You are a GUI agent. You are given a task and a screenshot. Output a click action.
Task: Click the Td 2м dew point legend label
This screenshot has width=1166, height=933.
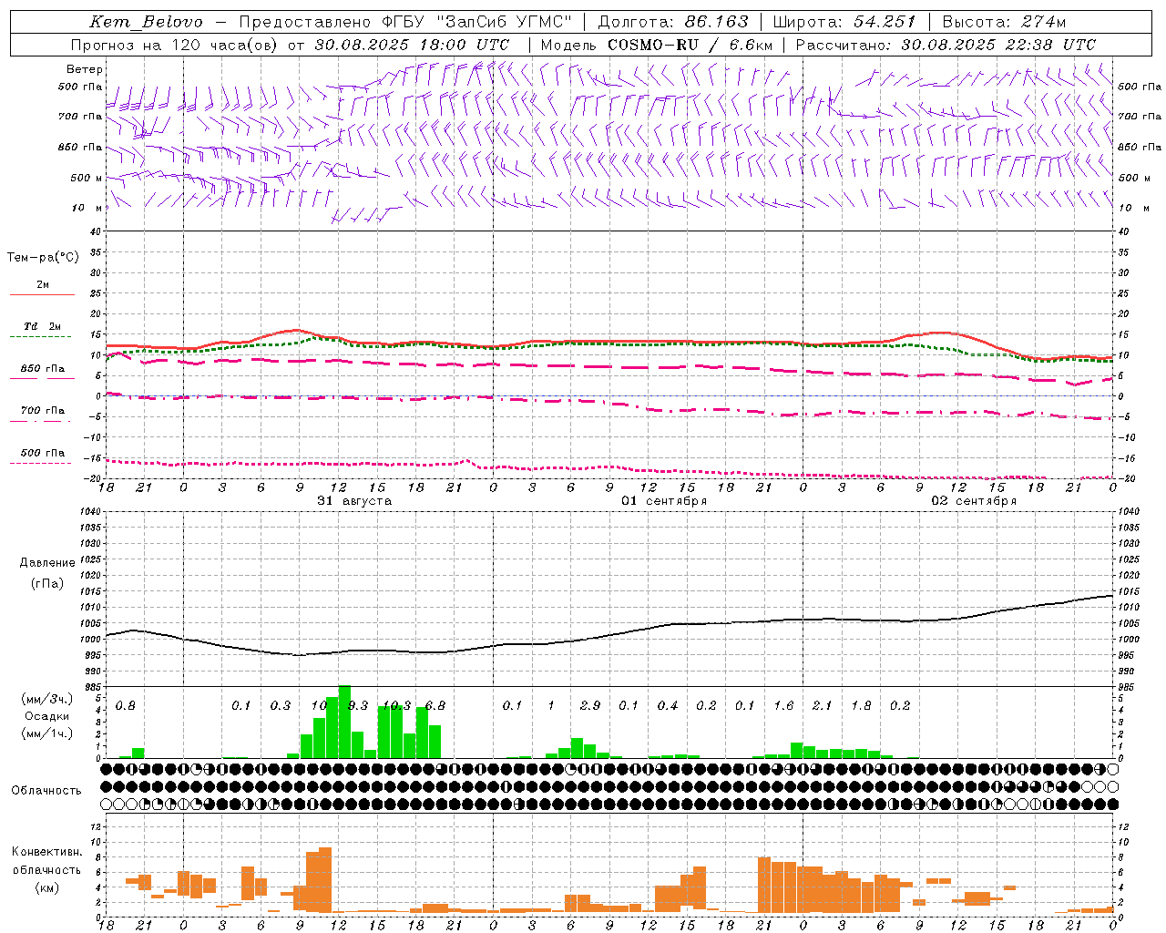tap(42, 326)
